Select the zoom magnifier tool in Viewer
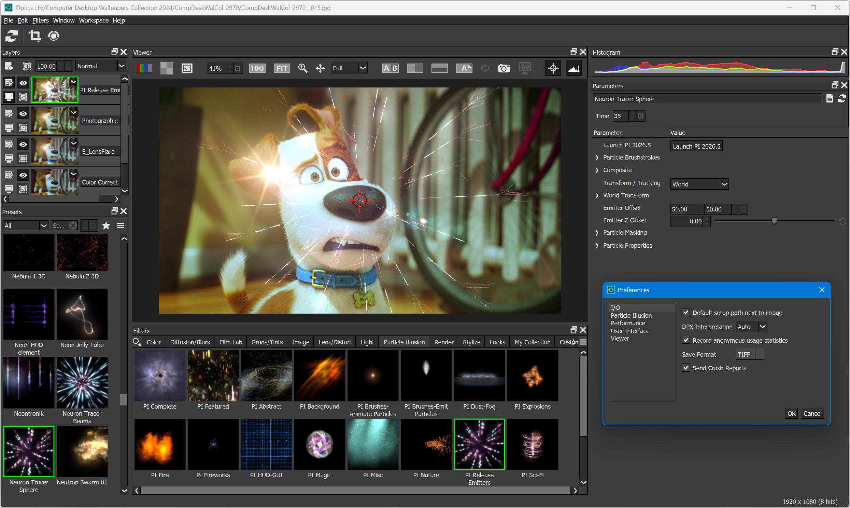This screenshot has height=508, width=850. pos(303,68)
